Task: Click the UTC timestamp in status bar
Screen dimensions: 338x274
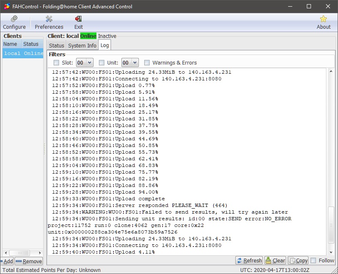Action: pyautogui.click(x=275, y=270)
